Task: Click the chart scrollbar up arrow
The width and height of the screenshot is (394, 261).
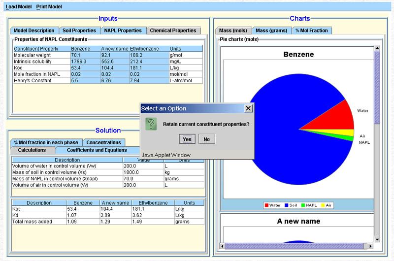Action: (x=377, y=48)
